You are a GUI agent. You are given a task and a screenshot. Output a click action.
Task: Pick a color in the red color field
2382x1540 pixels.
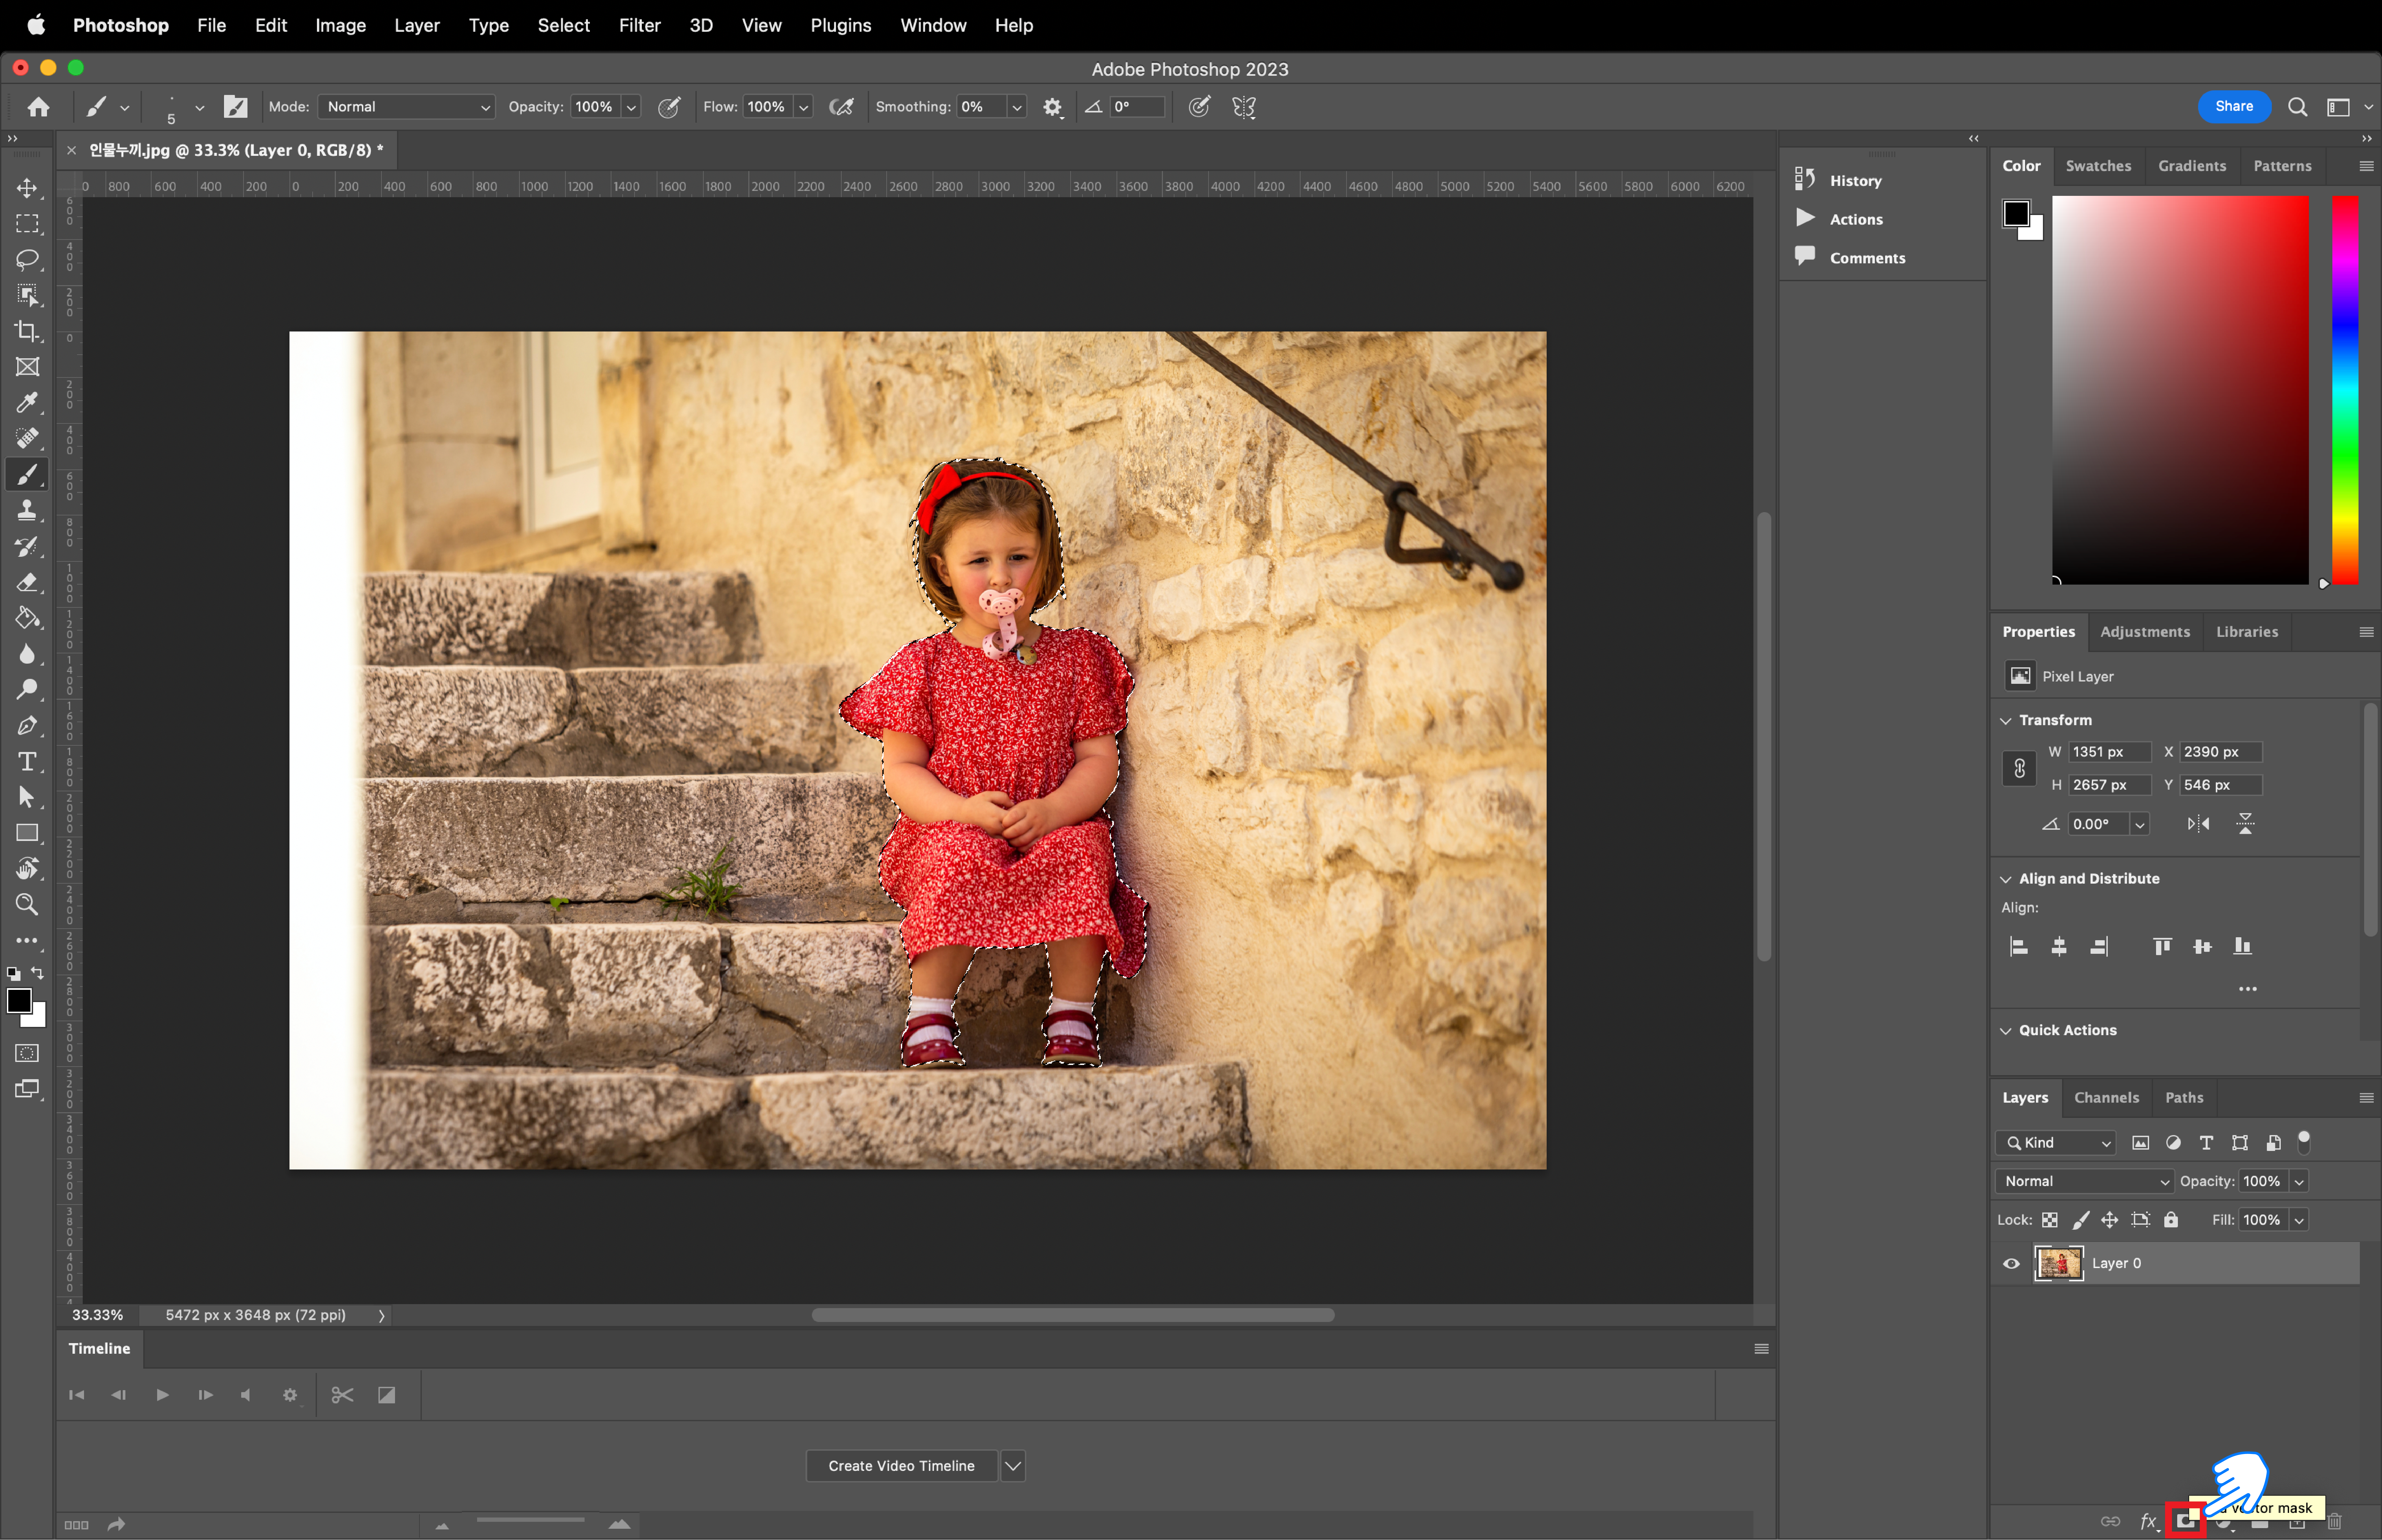tap(2180, 390)
